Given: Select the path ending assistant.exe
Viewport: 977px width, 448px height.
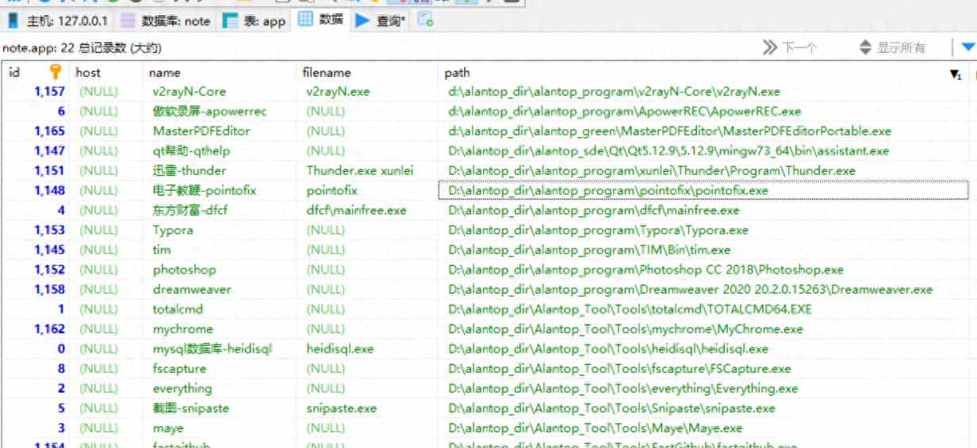Looking at the screenshot, I should 669,151.
